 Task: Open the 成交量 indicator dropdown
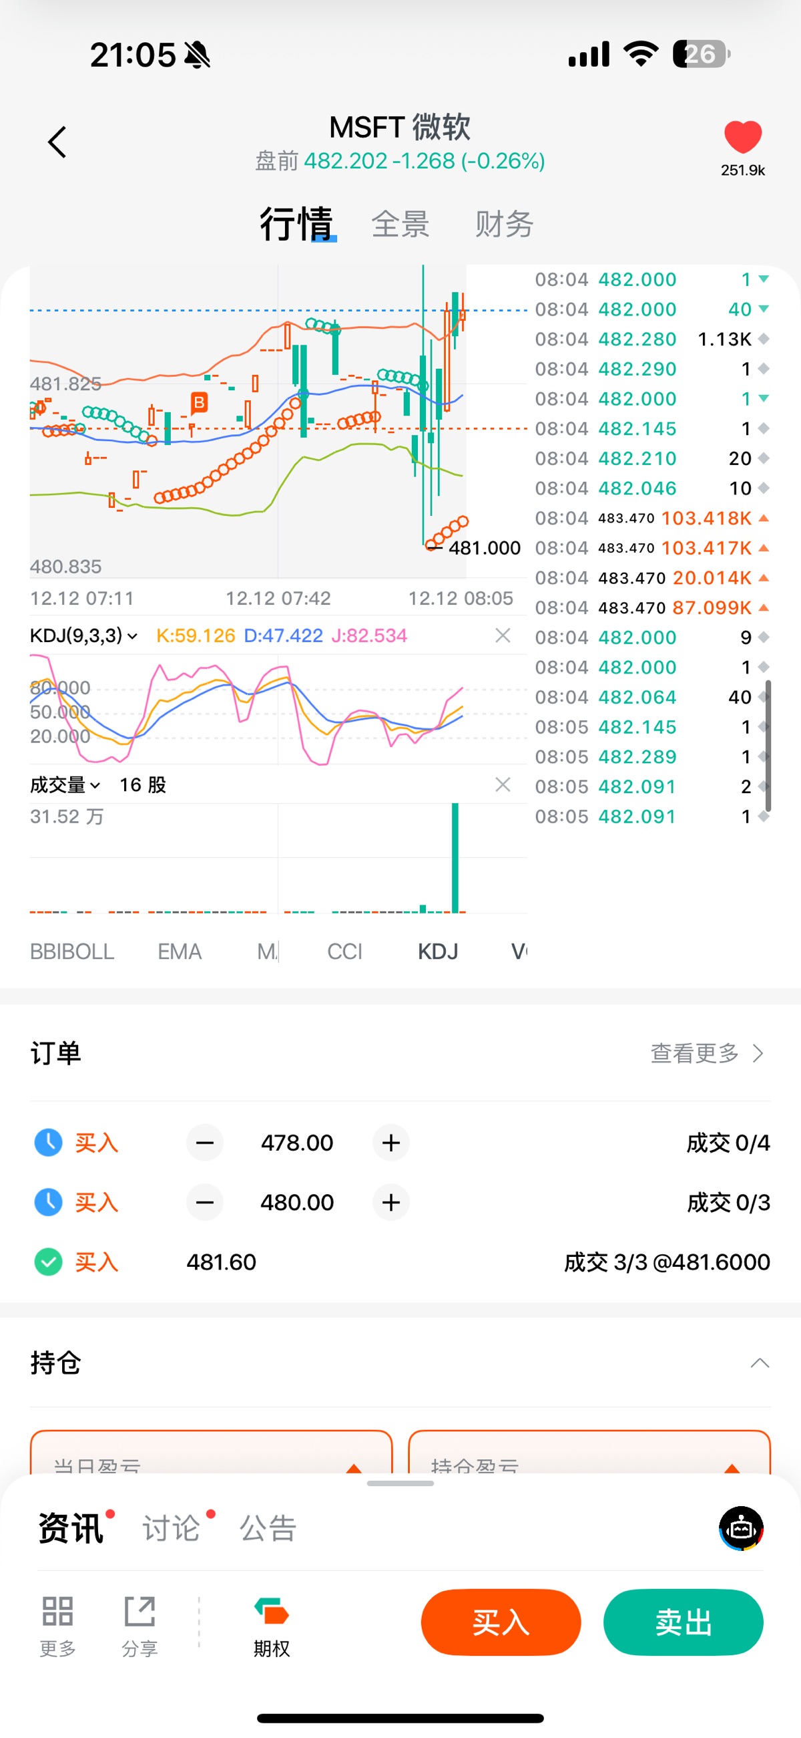(x=65, y=784)
